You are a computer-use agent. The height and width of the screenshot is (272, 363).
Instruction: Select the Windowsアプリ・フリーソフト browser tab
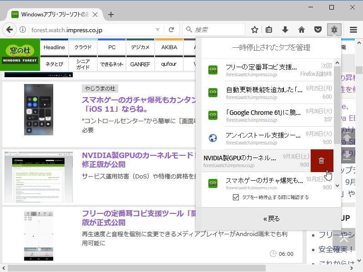tap(55, 15)
